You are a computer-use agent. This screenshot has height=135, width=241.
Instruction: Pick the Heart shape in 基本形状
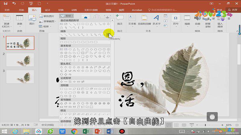point(91,56)
